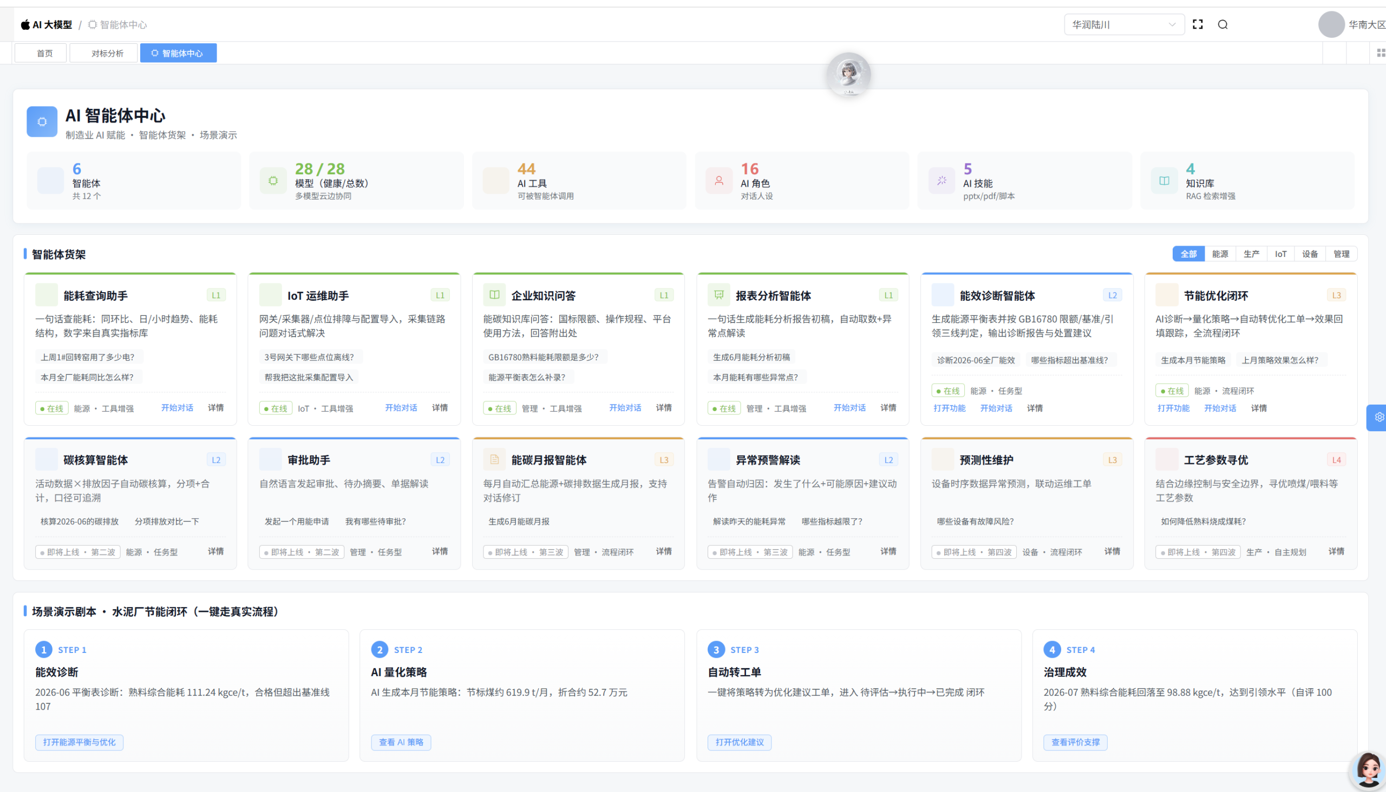The image size is (1386, 792).
Task: Click the 智能体中心 breadcrumb text
Action: point(123,24)
